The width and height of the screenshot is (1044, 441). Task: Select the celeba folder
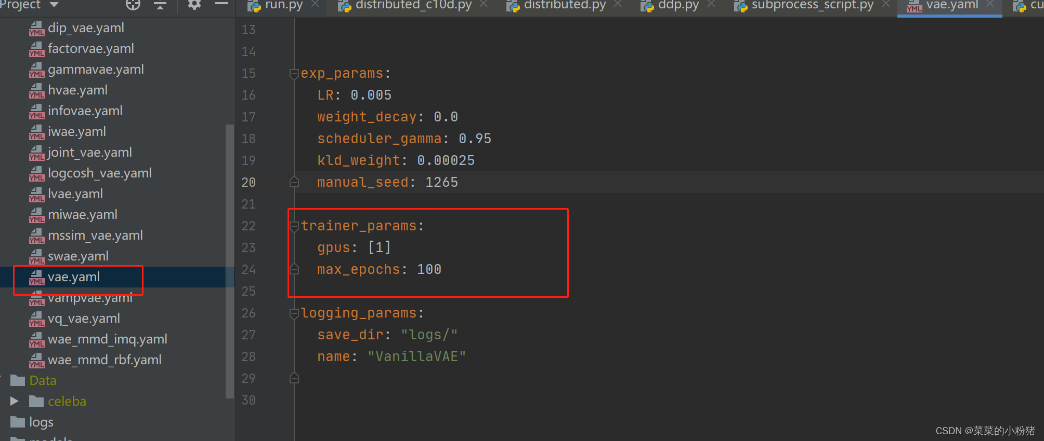pos(67,402)
